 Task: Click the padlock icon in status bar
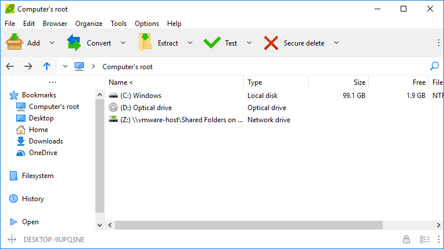pyautogui.click(x=406, y=239)
